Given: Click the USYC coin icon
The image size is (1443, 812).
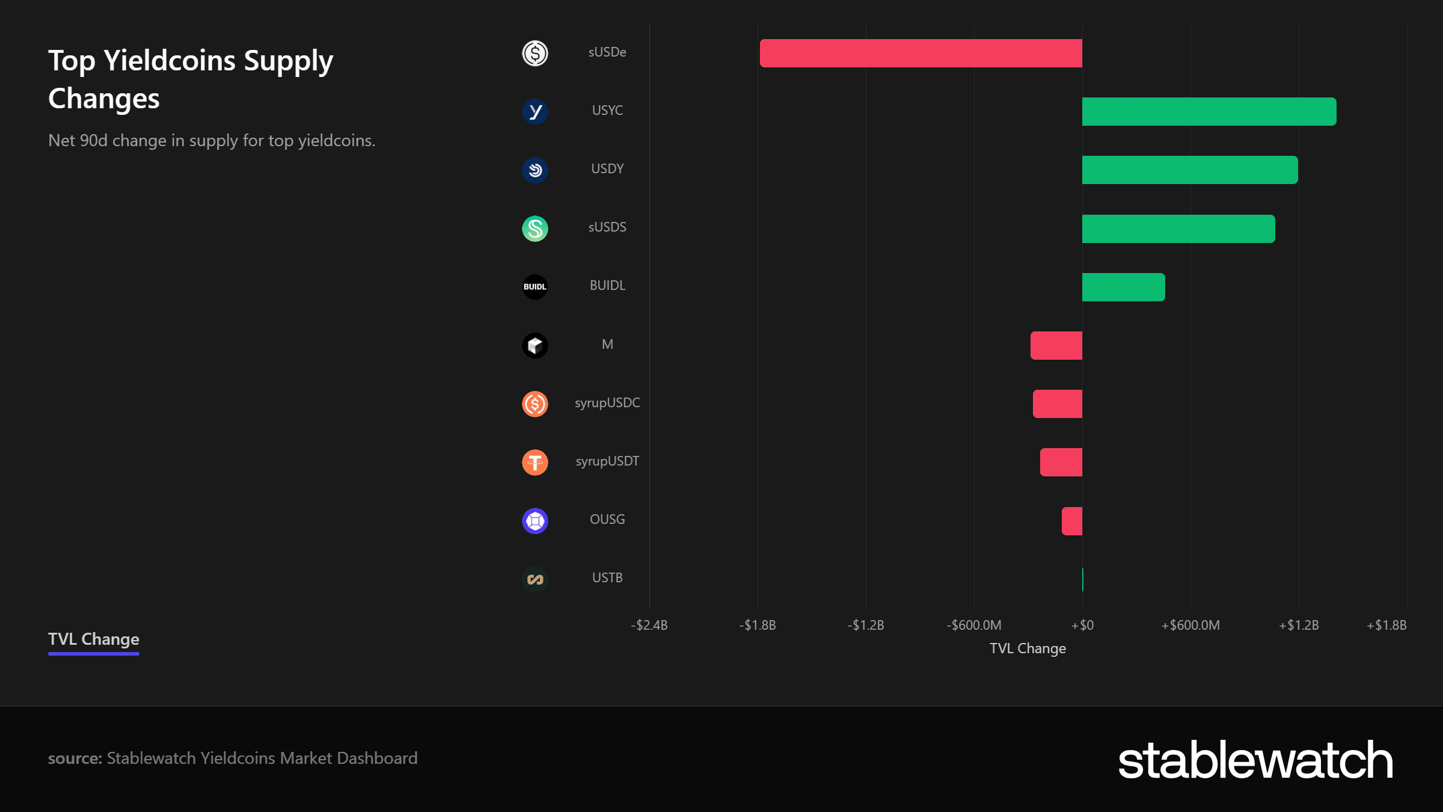Looking at the screenshot, I should (x=535, y=111).
